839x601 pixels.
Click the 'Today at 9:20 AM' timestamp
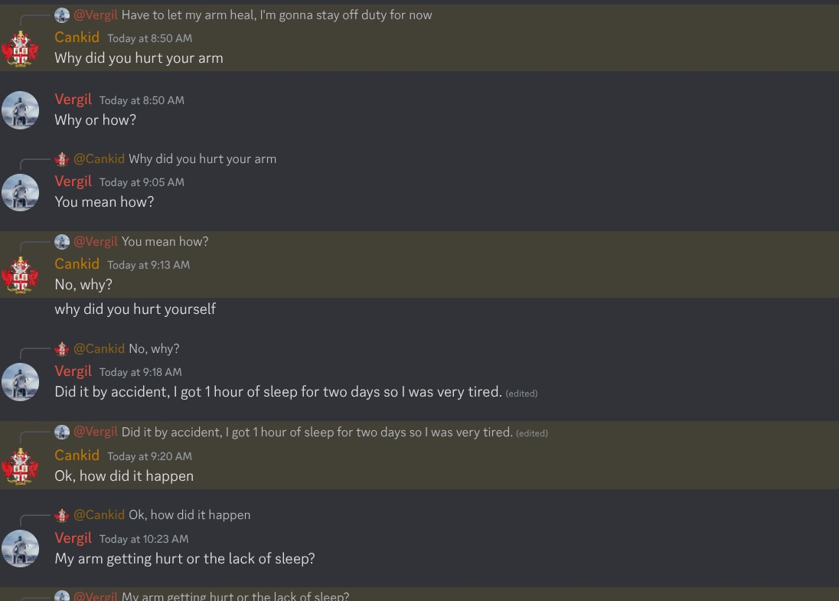coord(149,456)
